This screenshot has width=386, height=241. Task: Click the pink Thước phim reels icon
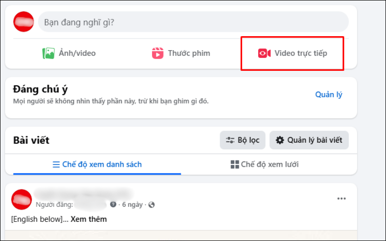pyautogui.click(x=158, y=54)
